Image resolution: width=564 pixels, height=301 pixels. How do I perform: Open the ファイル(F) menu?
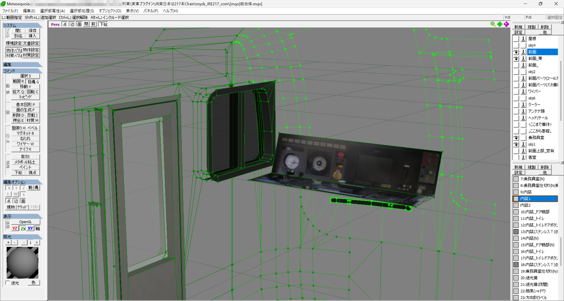tap(10, 11)
